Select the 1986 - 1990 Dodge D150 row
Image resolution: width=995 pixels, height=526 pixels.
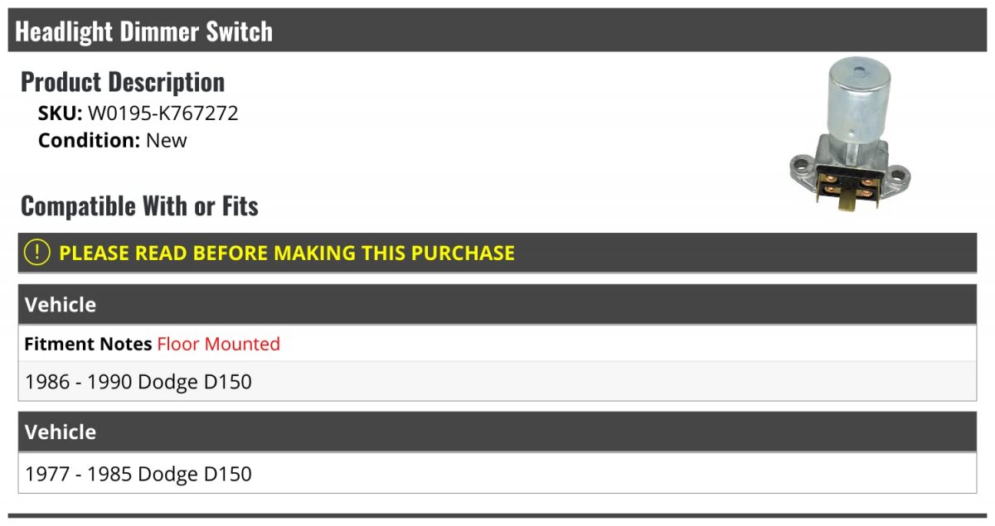tap(138, 382)
